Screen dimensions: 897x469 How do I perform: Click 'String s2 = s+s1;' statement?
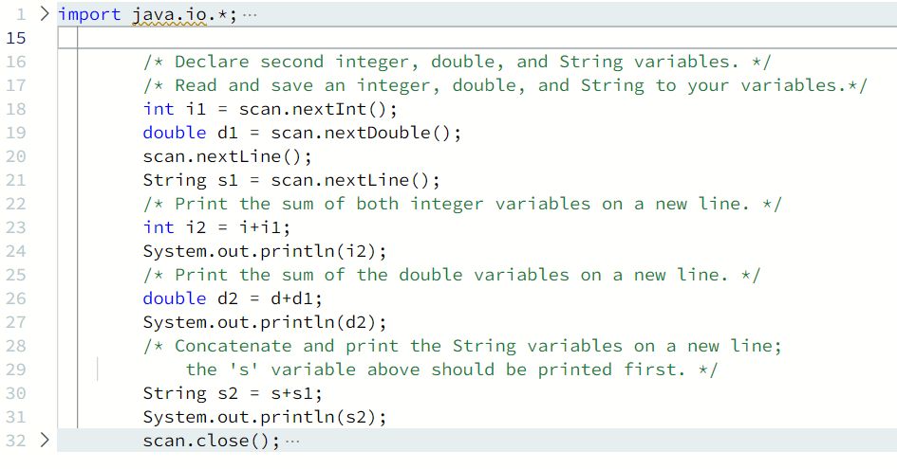(x=233, y=393)
